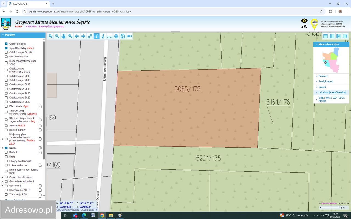Open the Pomoc link in header

tap(19, 27)
